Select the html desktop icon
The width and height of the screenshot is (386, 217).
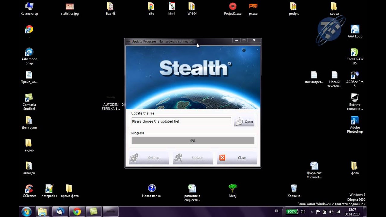172,9
